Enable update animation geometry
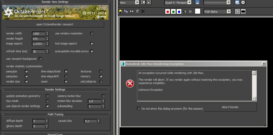 pos(47,96)
